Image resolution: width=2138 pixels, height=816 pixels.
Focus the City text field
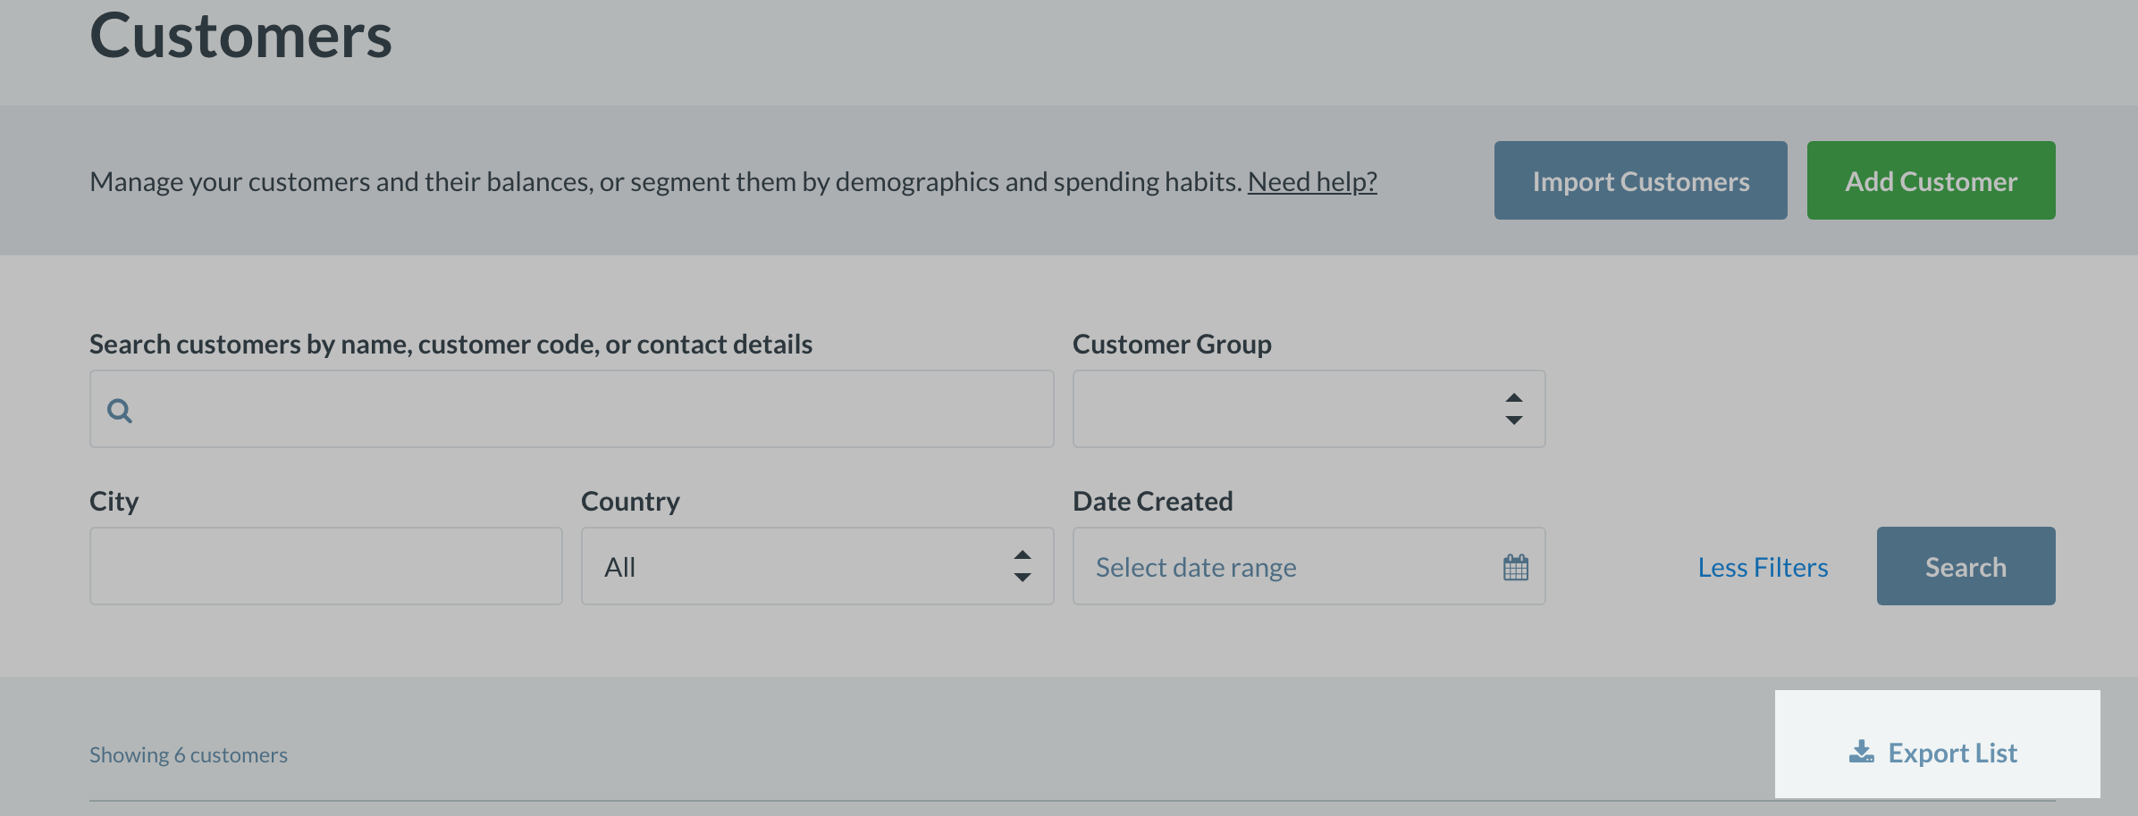(x=325, y=566)
